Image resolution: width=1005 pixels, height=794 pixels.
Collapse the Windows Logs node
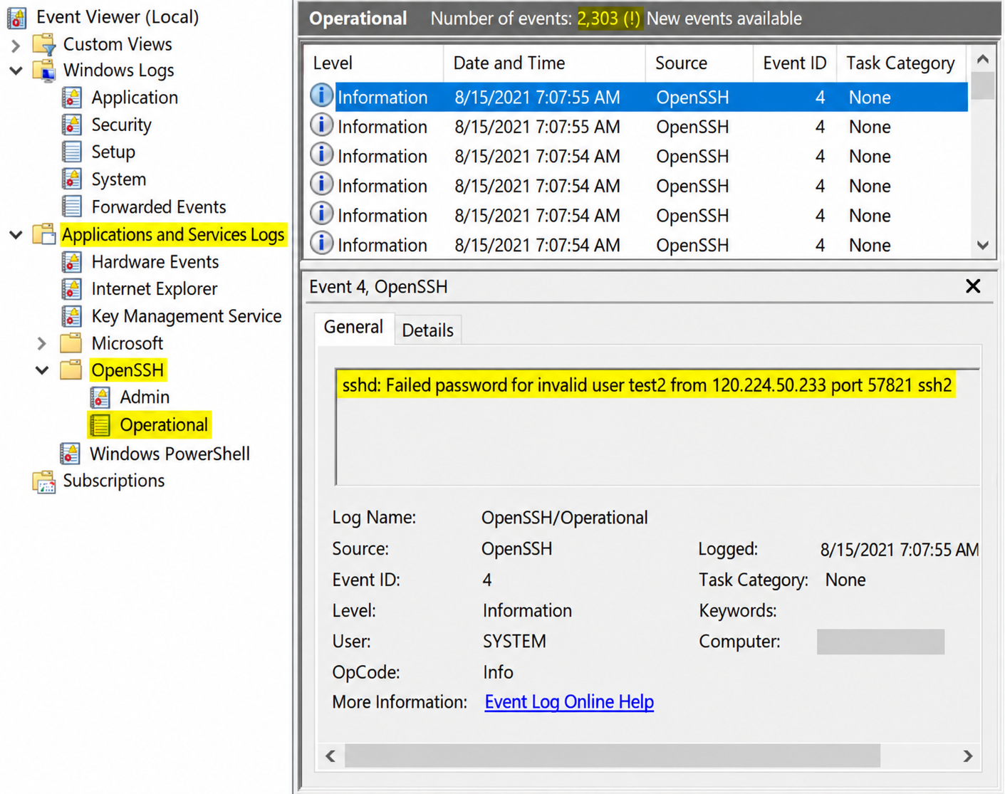coord(16,70)
